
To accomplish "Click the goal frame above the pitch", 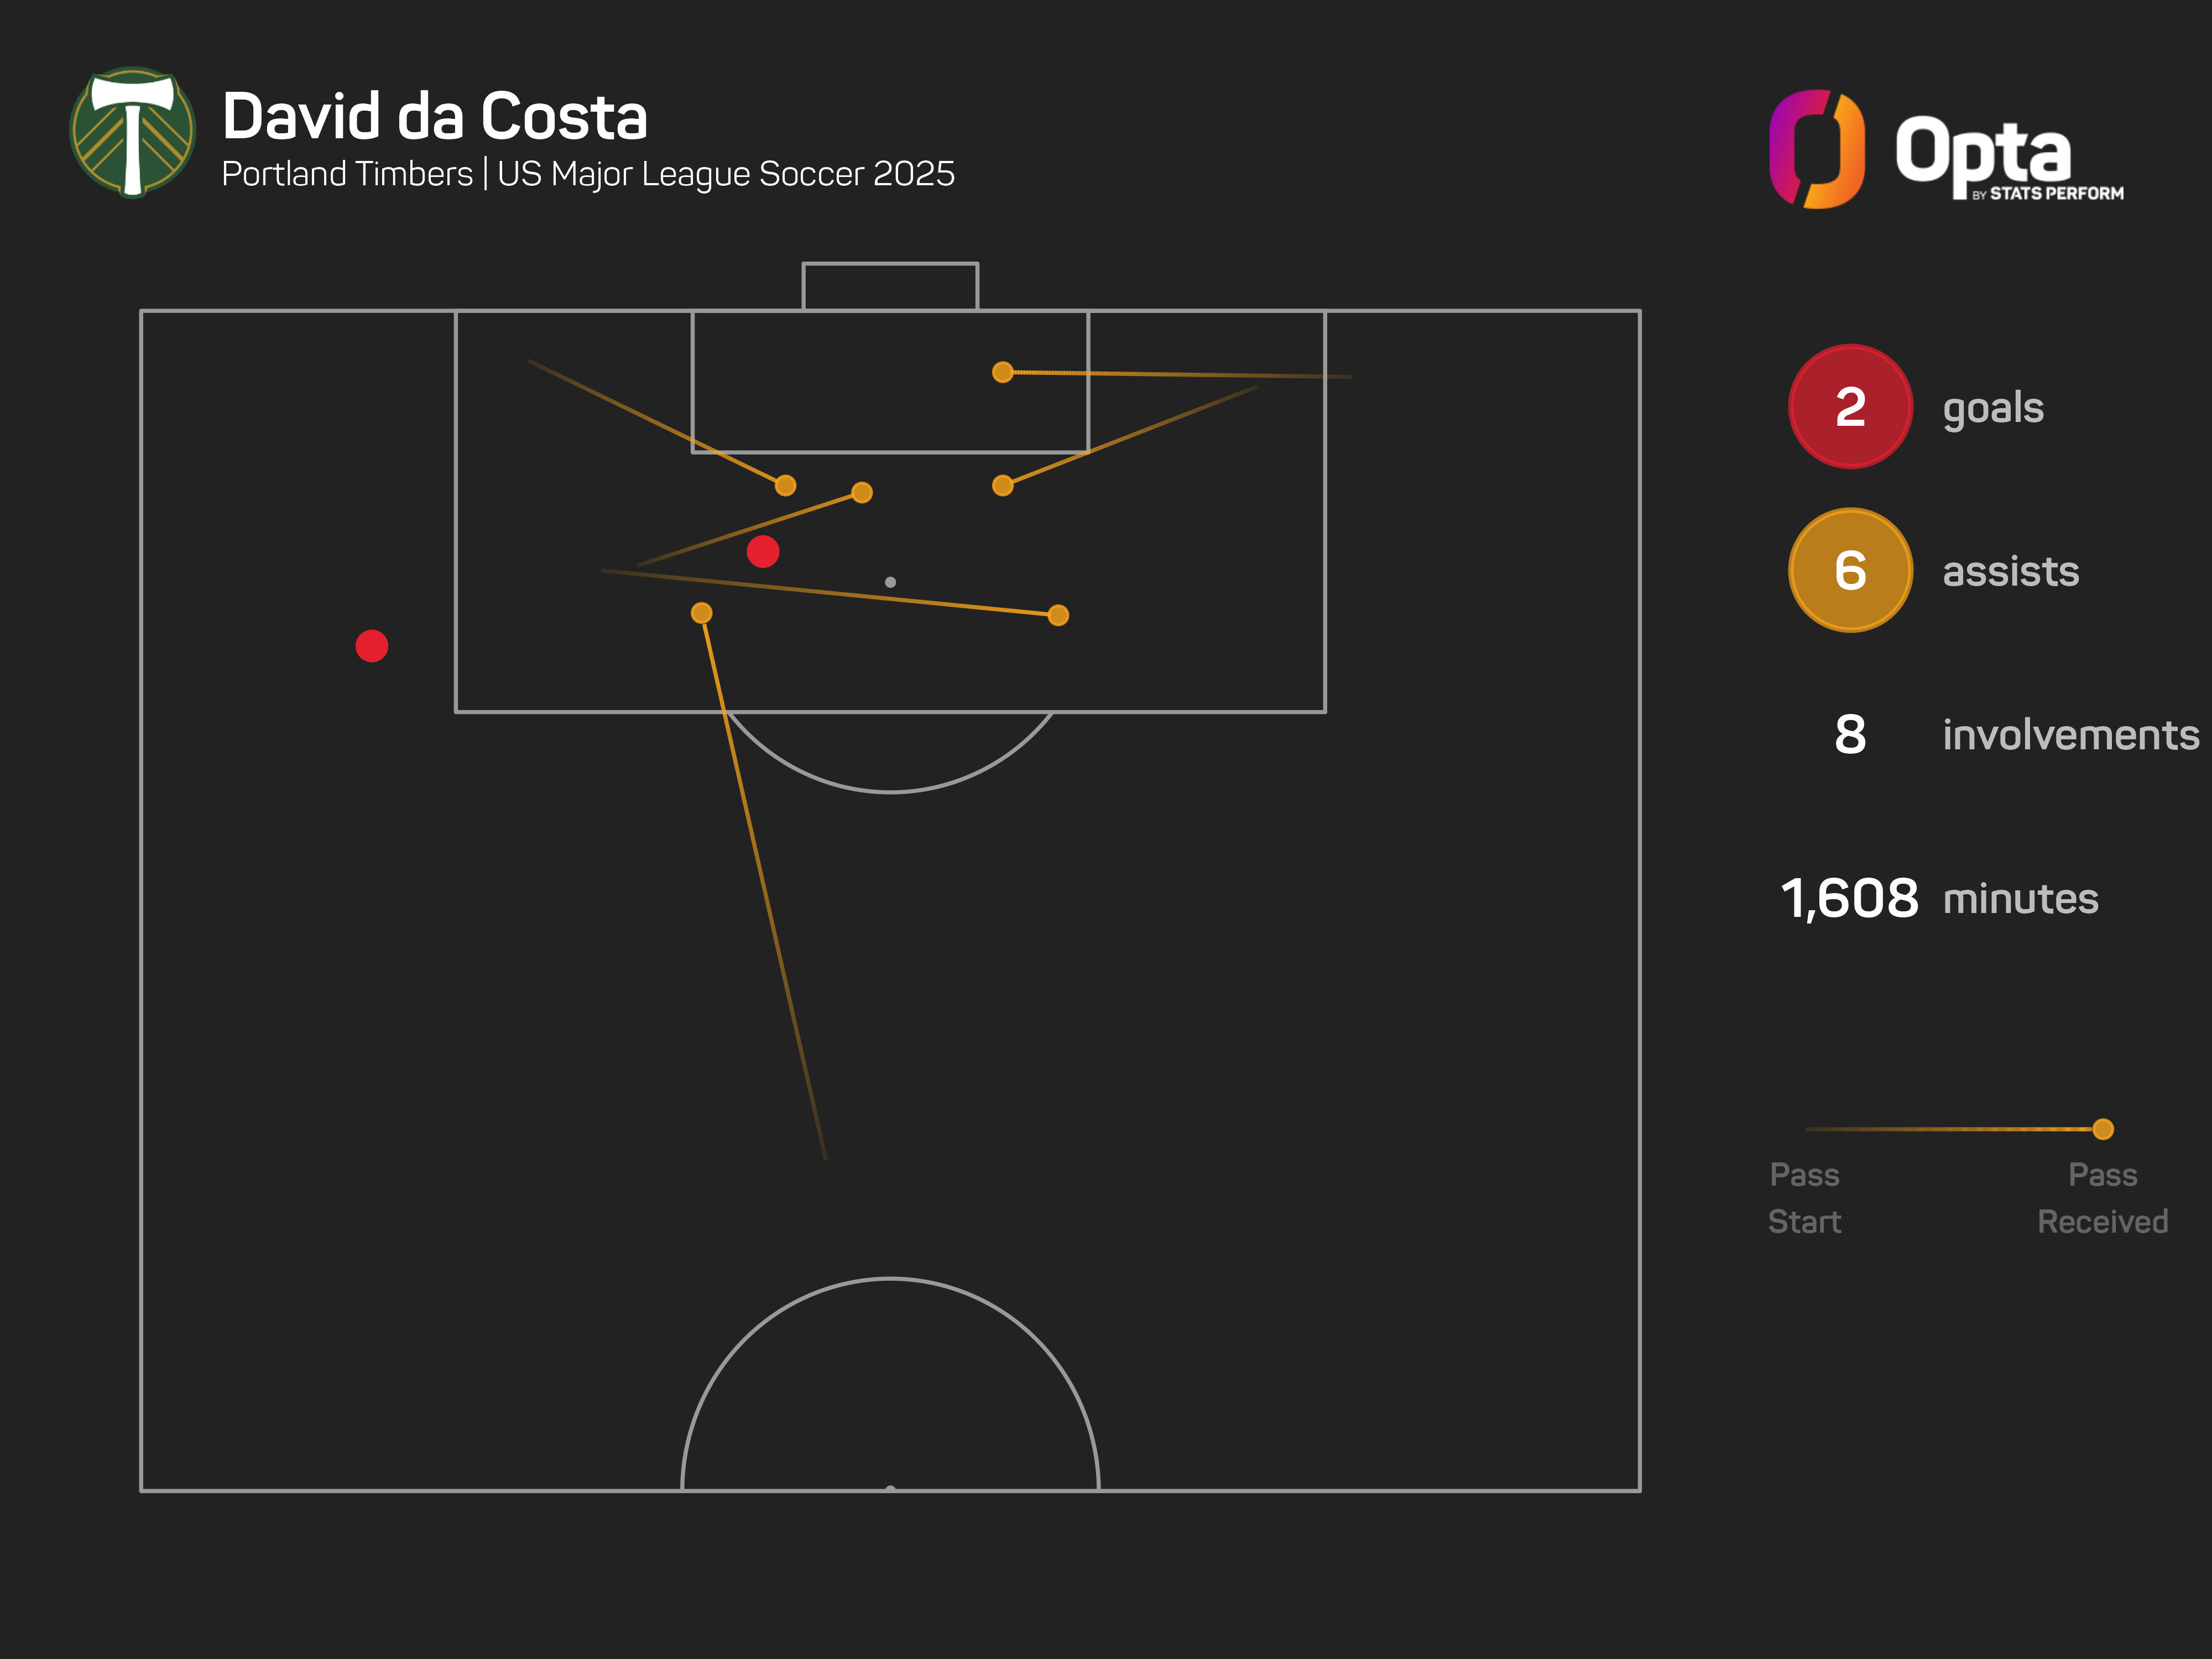I will pyautogui.click(x=890, y=286).
